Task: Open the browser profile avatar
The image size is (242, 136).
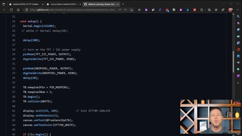Action: (x=230, y=10)
